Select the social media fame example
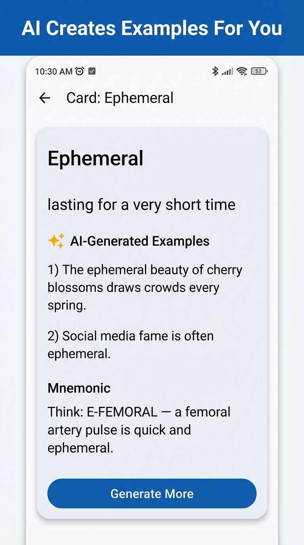The height and width of the screenshot is (545, 304). click(131, 345)
